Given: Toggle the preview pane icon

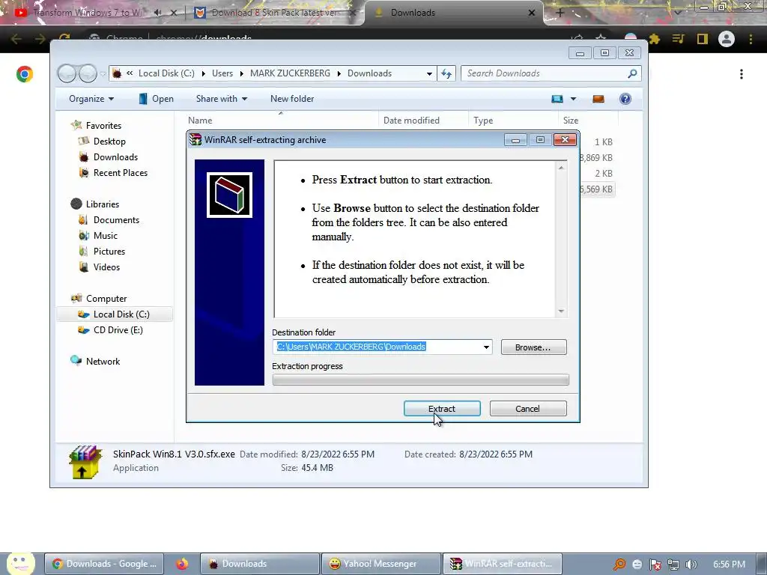Looking at the screenshot, I should pos(598,100).
